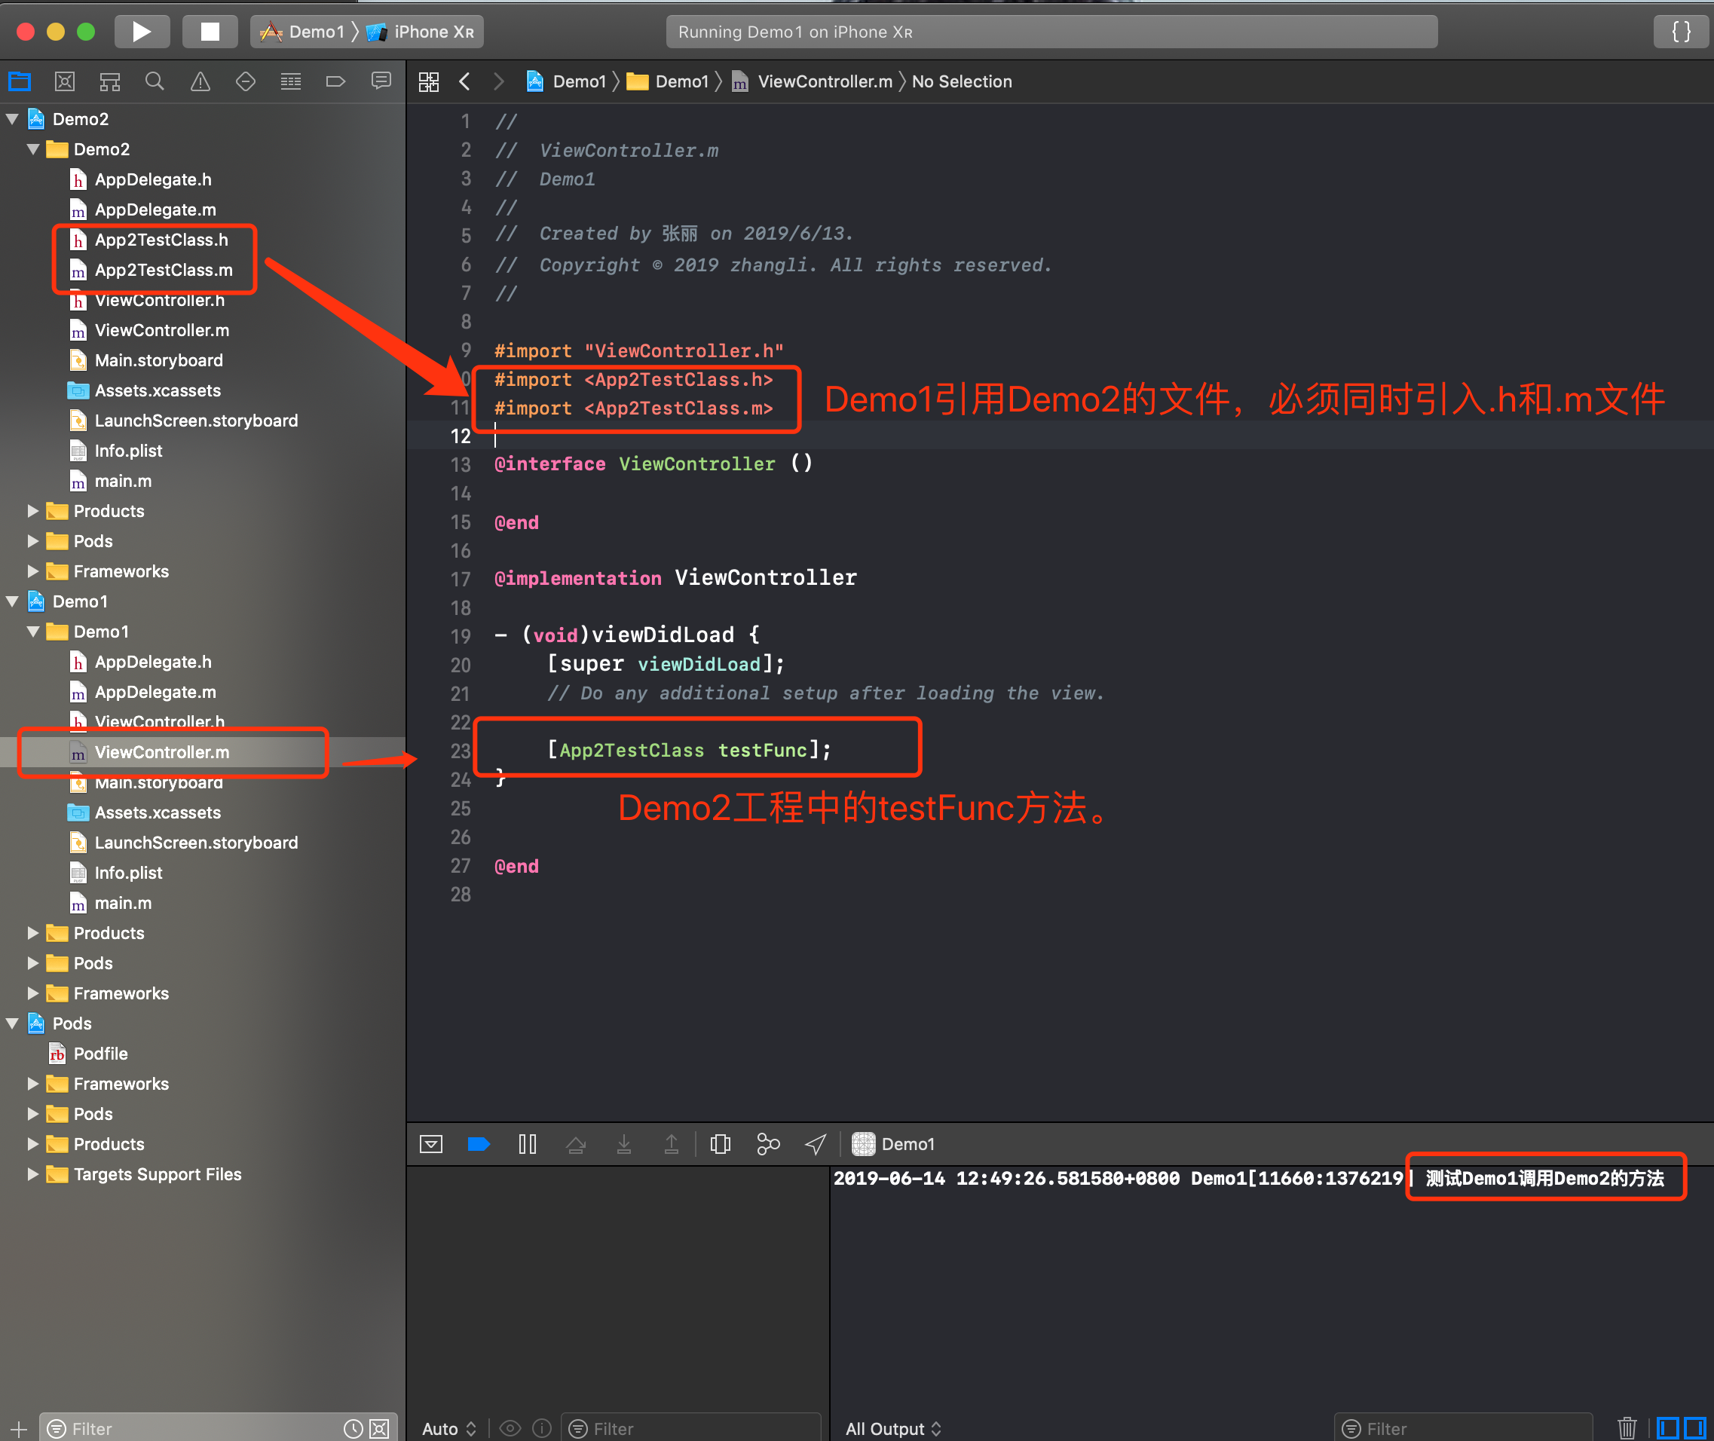Step into in debugger
Image resolution: width=1714 pixels, height=1441 pixels.
pyautogui.click(x=624, y=1145)
